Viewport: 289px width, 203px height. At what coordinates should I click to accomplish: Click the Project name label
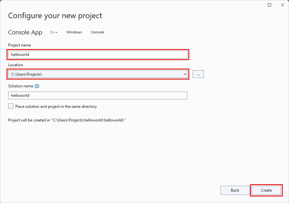pos(19,45)
